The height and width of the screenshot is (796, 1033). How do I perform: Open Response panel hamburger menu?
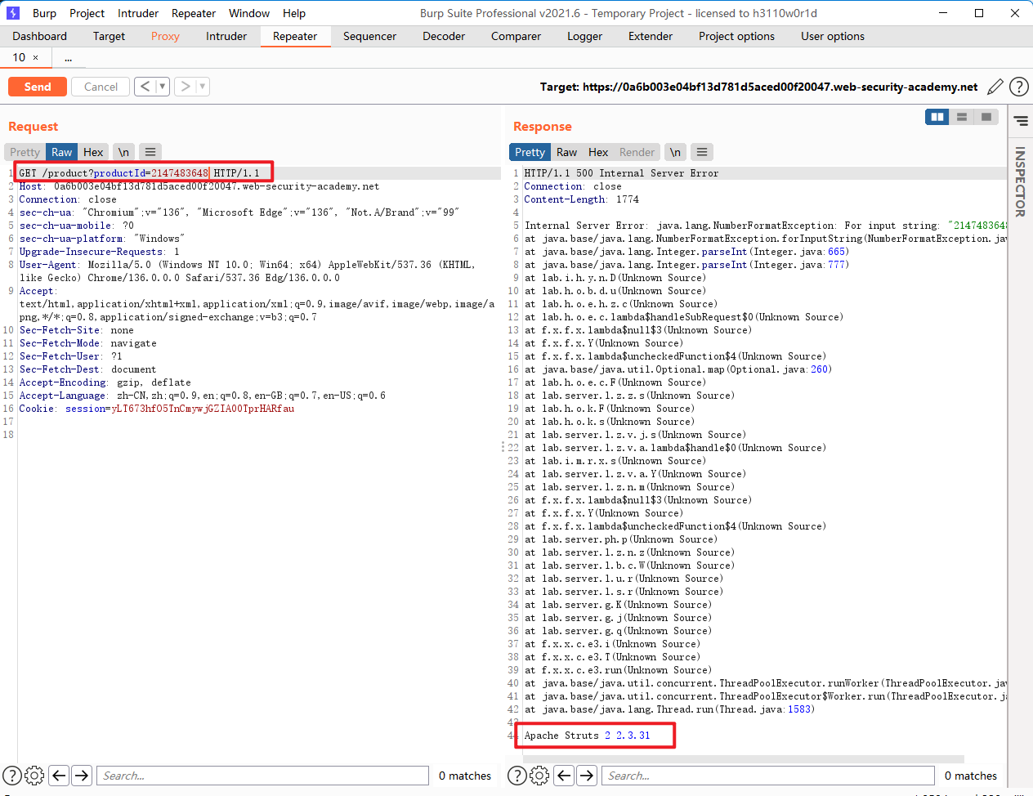pos(702,152)
